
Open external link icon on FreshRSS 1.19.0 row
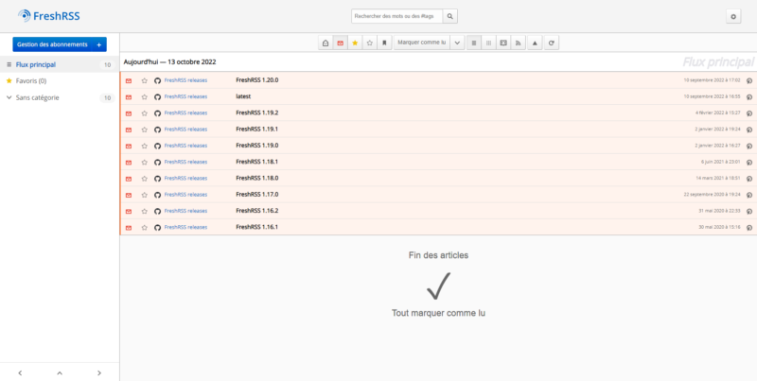[749, 146]
